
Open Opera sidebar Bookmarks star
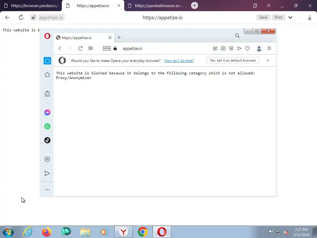coord(47,75)
